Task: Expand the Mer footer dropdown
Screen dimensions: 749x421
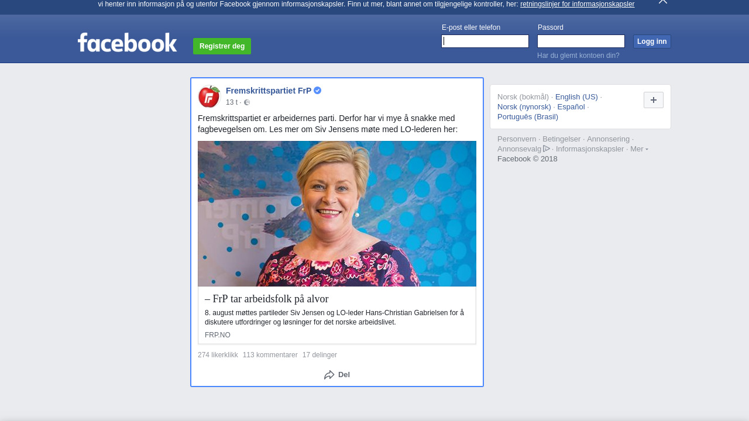Action: (x=639, y=149)
